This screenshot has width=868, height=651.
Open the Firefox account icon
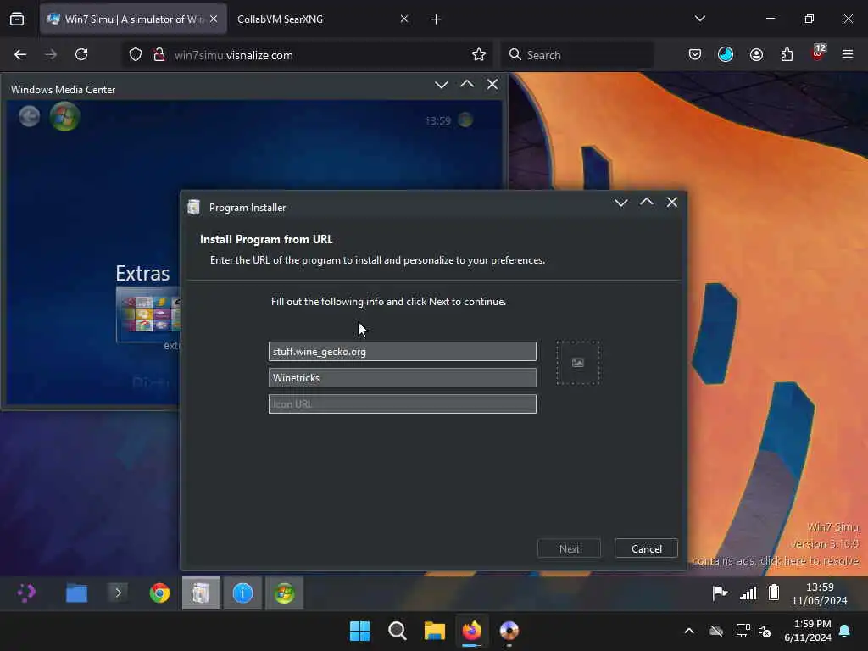click(x=756, y=55)
